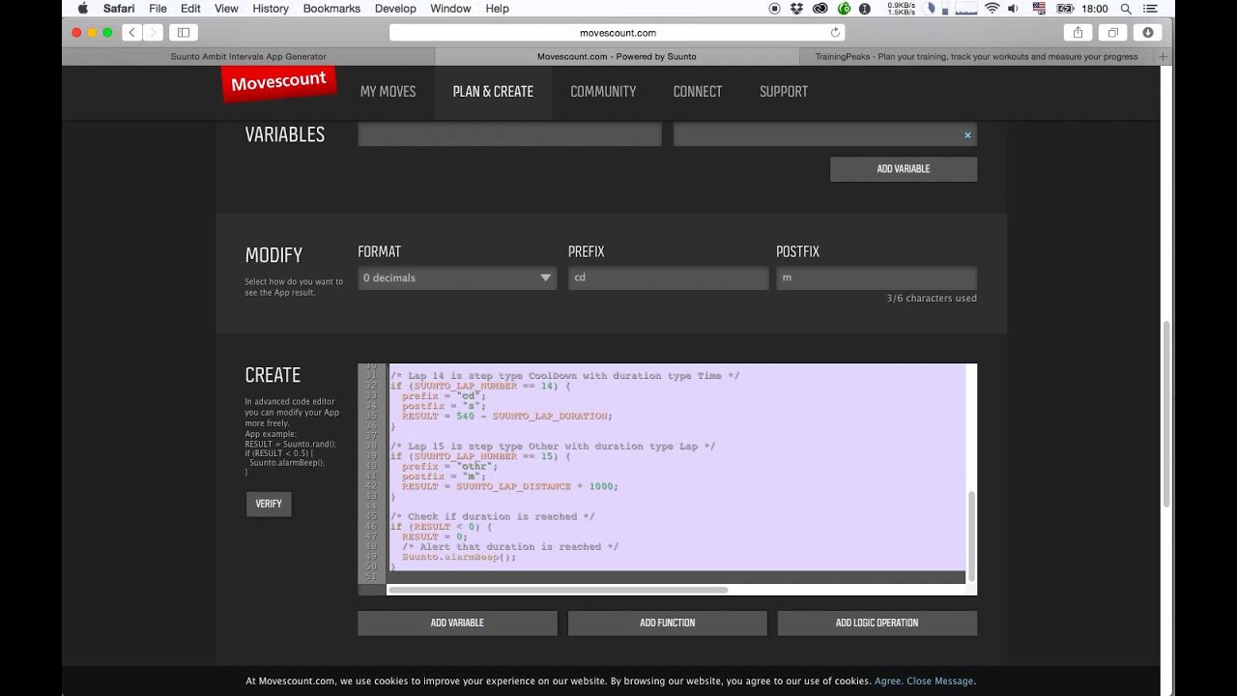Open Creative Cloud menu bar icon
1237x696 pixels.
point(820,8)
